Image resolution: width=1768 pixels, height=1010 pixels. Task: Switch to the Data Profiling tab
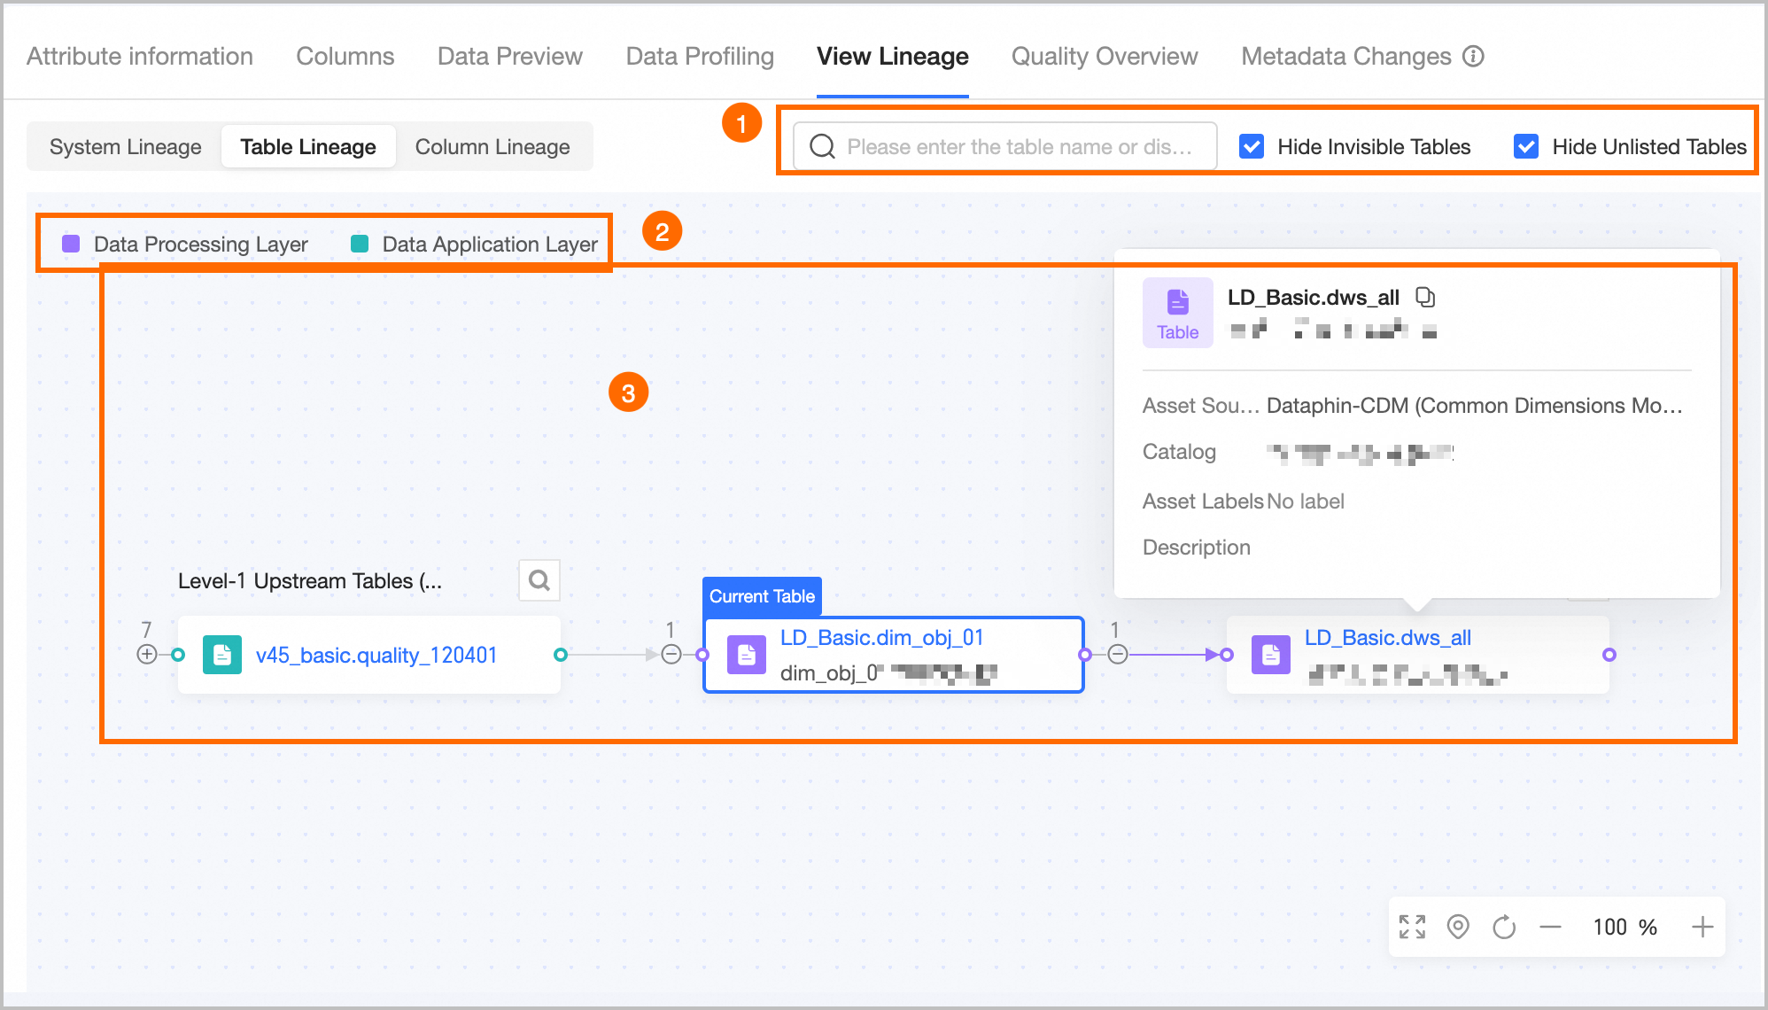point(699,56)
